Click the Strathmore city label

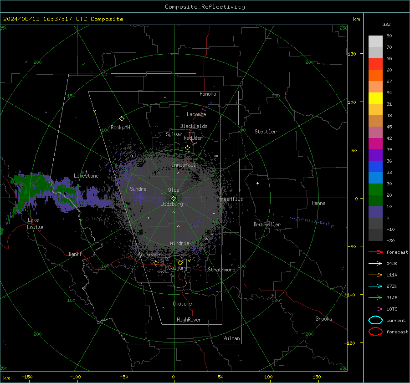[x=221, y=270]
